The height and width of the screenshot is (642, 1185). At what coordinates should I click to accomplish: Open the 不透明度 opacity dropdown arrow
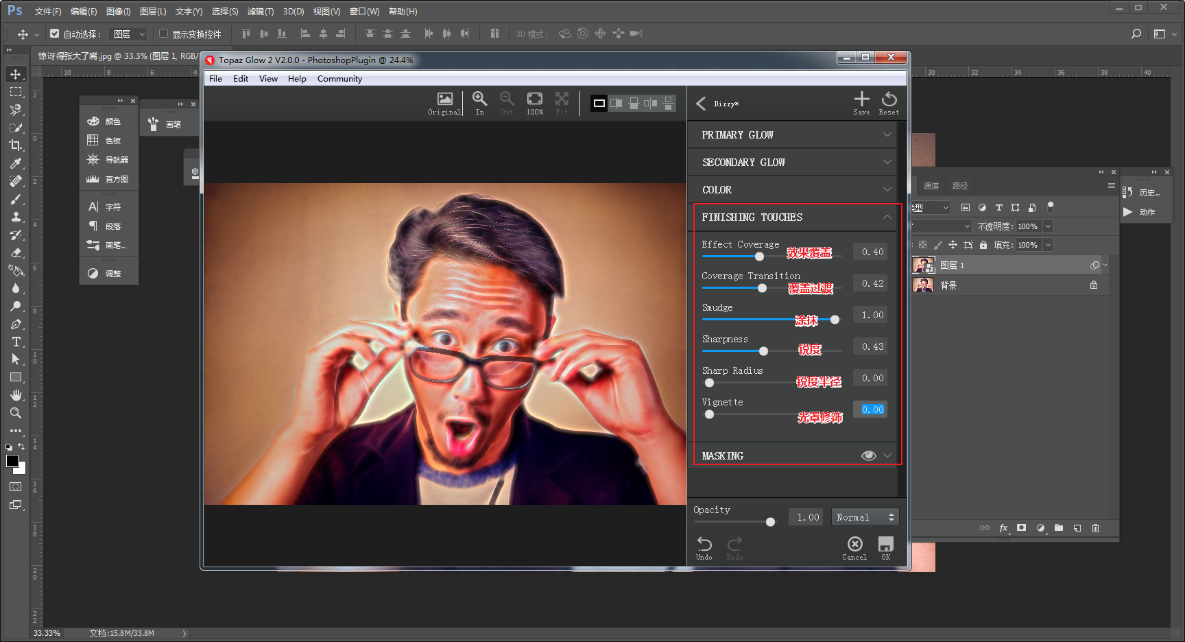[x=1048, y=226]
